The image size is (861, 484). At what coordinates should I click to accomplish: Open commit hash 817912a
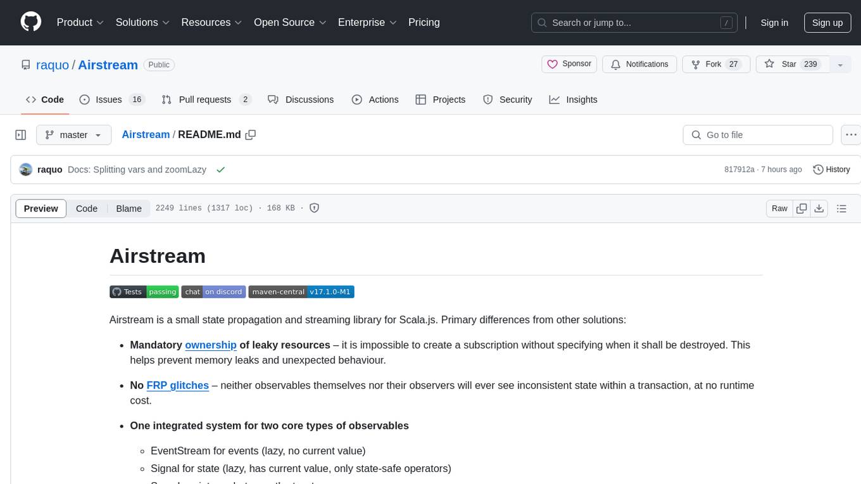(x=739, y=170)
